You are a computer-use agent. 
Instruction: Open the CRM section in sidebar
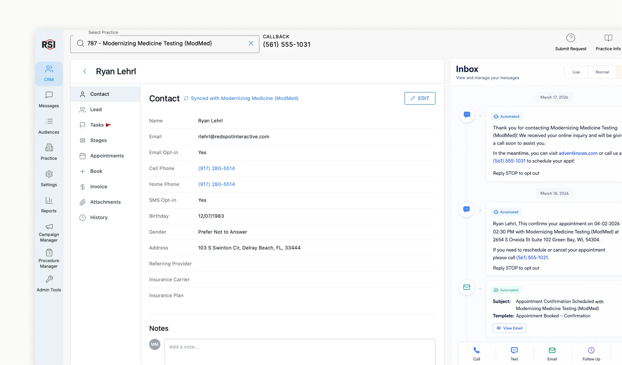(x=49, y=74)
